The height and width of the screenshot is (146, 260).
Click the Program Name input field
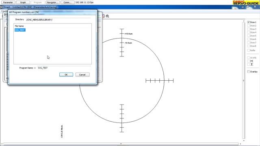coord(64,68)
